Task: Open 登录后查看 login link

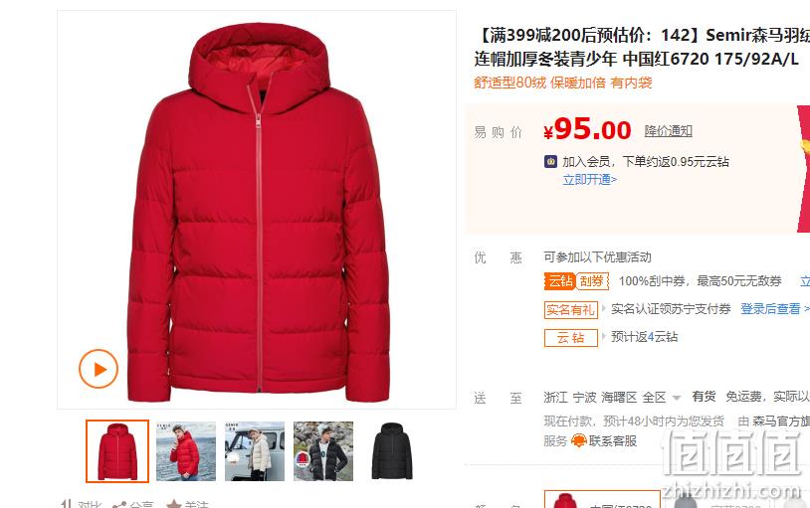Action: [770, 309]
